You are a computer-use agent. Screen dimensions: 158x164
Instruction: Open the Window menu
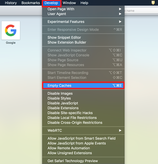[69, 3]
